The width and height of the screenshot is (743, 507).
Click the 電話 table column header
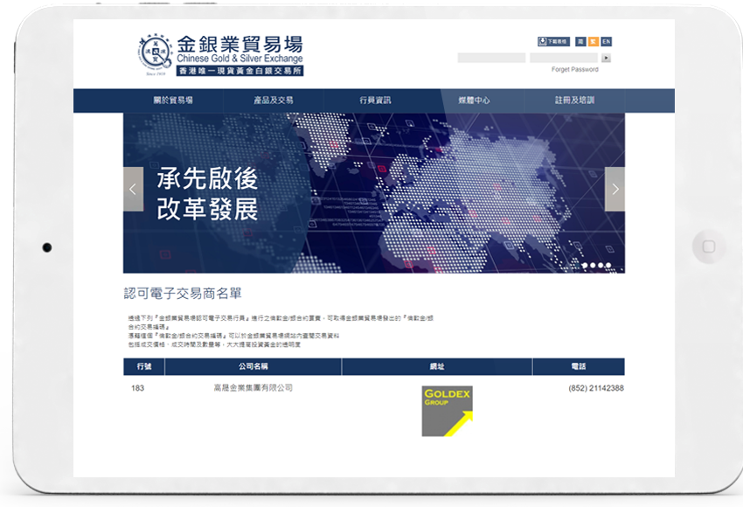[579, 366]
